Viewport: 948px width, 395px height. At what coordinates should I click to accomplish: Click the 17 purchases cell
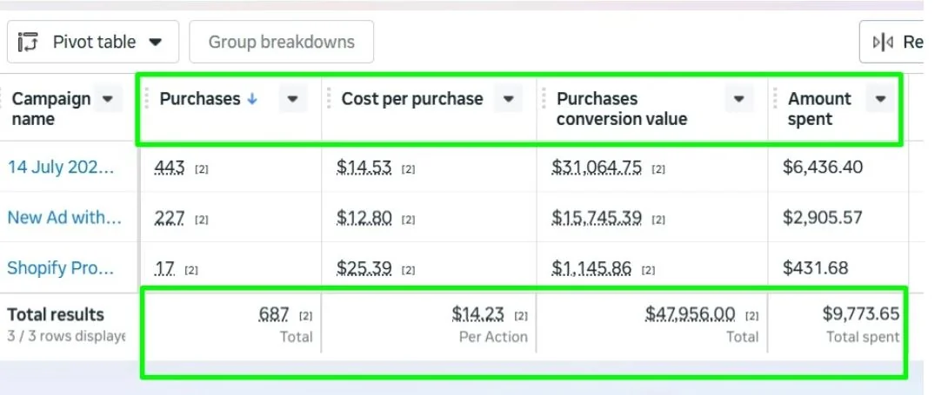[165, 267]
